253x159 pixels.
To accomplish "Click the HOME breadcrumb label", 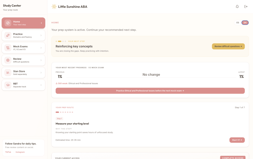I will point(55,23).
